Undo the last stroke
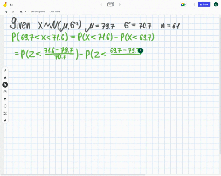Viewport: 221px width, 176px height. click(6, 12)
